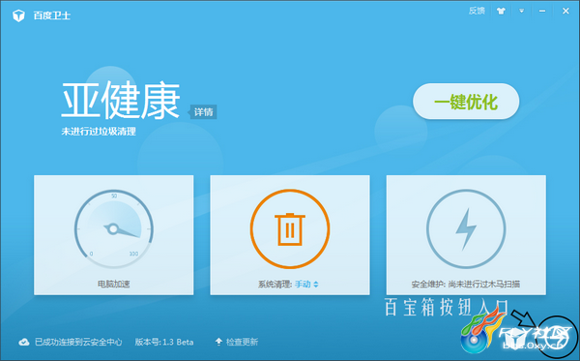Image resolution: width=580 pixels, height=361 pixels.
Task: Minimize the Baidu Guard window
Action: (542, 11)
